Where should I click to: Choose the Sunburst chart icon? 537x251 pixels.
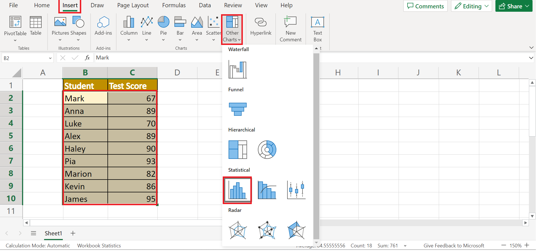coord(267,150)
